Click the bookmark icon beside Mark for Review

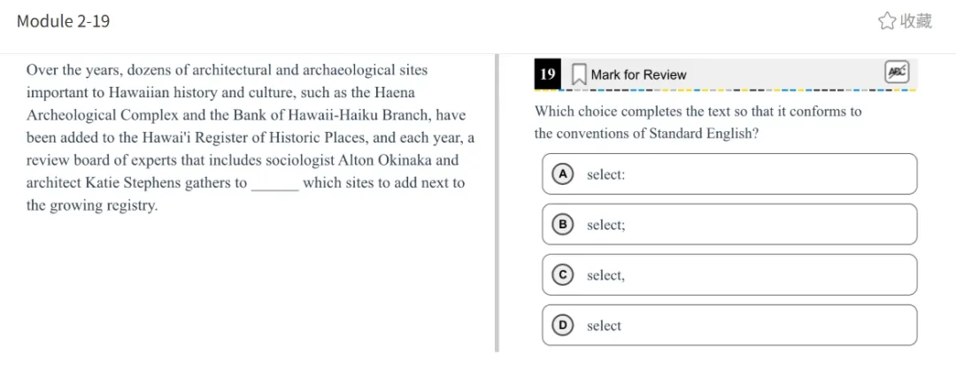tap(578, 74)
